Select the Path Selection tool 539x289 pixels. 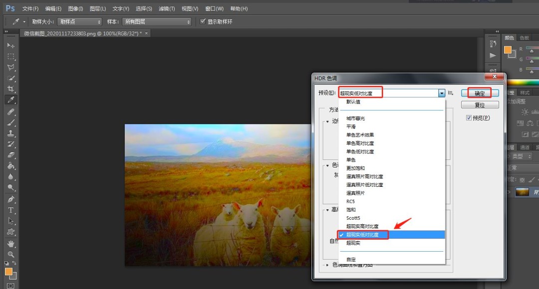pos(10,221)
